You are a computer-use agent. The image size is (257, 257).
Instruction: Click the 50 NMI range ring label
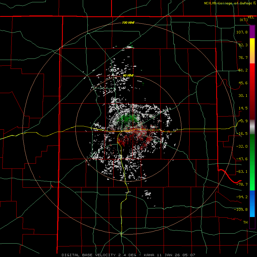coord(128,75)
